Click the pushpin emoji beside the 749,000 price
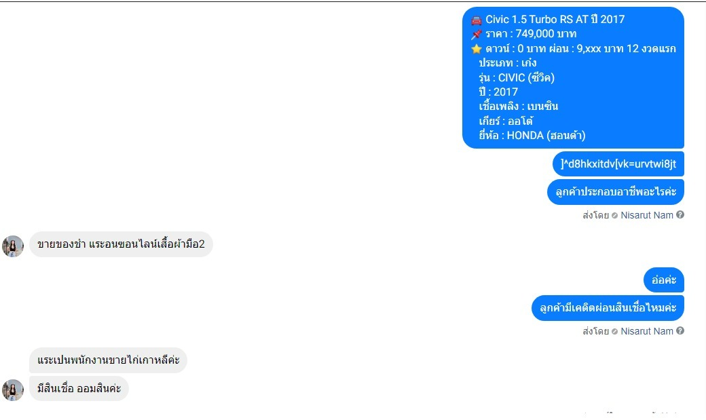This screenshot has width=706, height=420. click(x=477, y=34)
